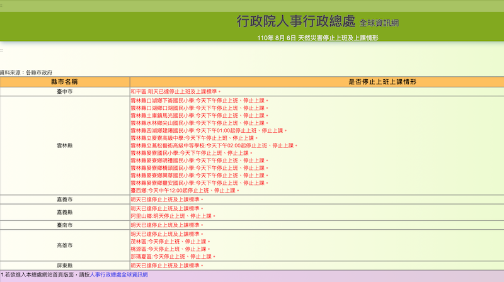Click the 臺西鄉 12:00 closure line
The height and width of the screenshot is (282, 504).
(x=185, y=191)
